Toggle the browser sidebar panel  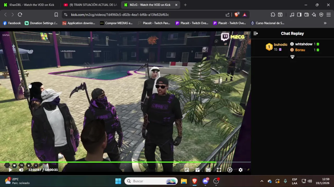pyautogui.click(x=299, y=15)
